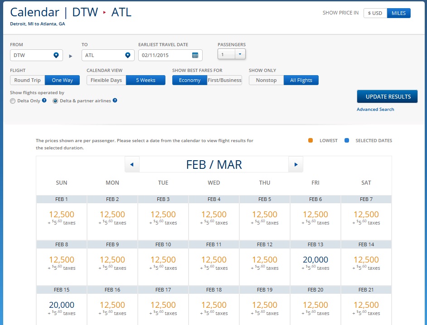The image size is (427, 325).
Task: Switch price display to MILES
Action: click(x=398, y=13)
